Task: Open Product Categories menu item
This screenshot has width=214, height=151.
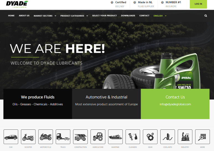Action: point(72,16)
